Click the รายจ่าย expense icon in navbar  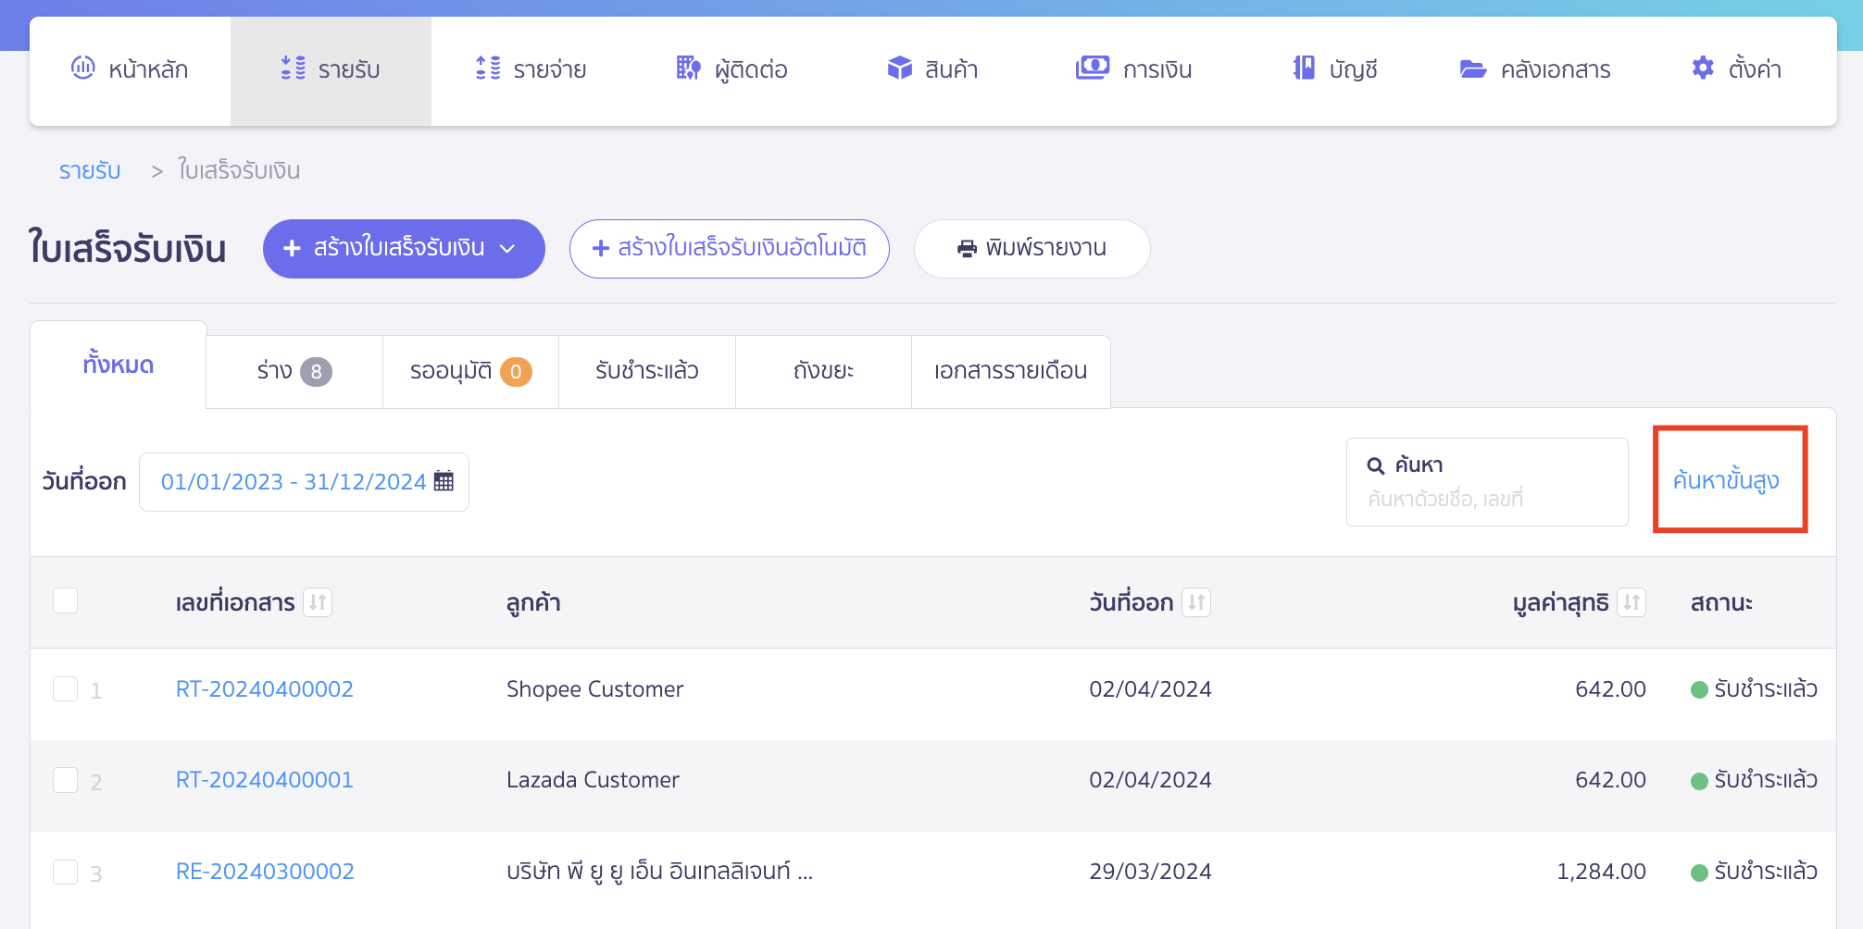(488, 68)
